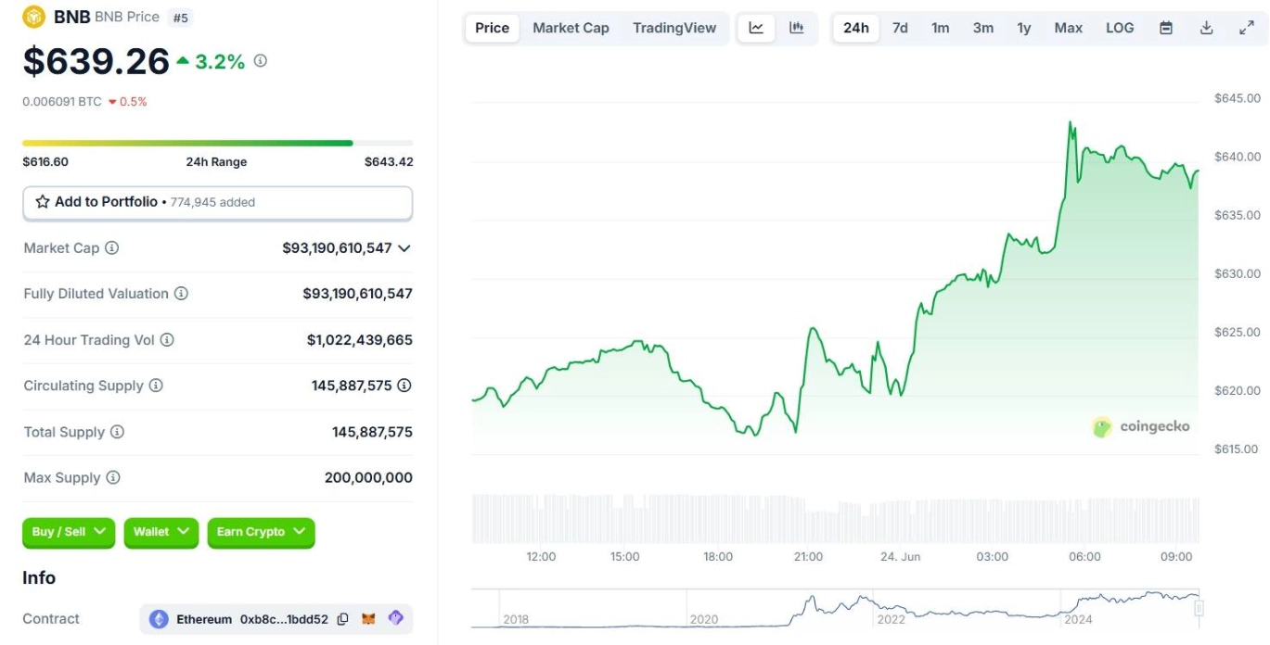Viewport: 1270px width, 645px height.
Task: Click the 24 Hour Trading Vol info icon
Action: 167,340
